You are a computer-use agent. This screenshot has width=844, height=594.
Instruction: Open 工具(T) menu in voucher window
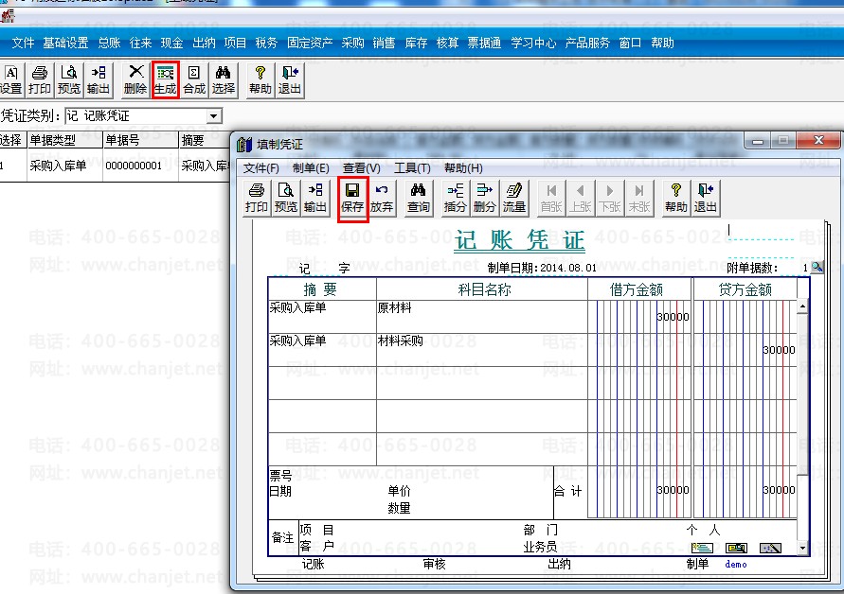[412, 168]
